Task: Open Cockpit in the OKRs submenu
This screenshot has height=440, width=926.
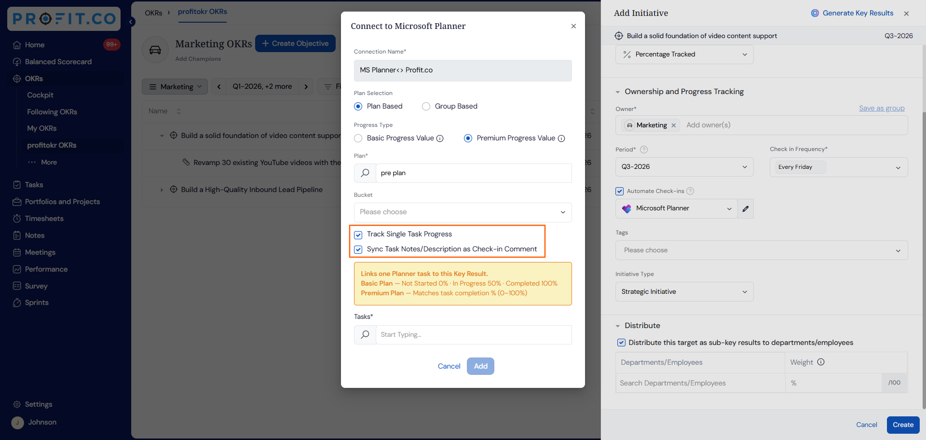Action: tap(40, 95)
